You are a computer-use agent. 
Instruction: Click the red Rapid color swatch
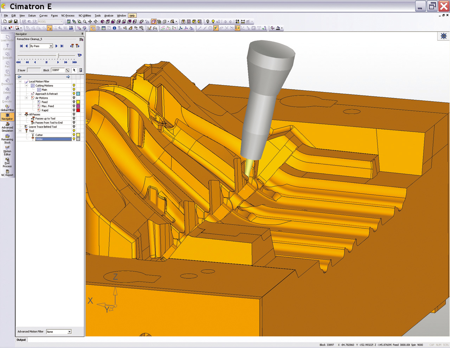[x=78, y=110]
